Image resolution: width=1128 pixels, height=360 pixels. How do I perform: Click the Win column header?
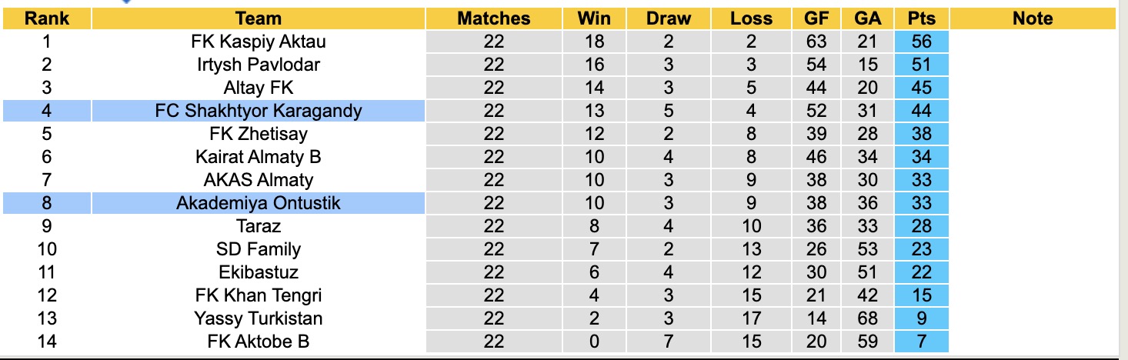tap(594, 18)
